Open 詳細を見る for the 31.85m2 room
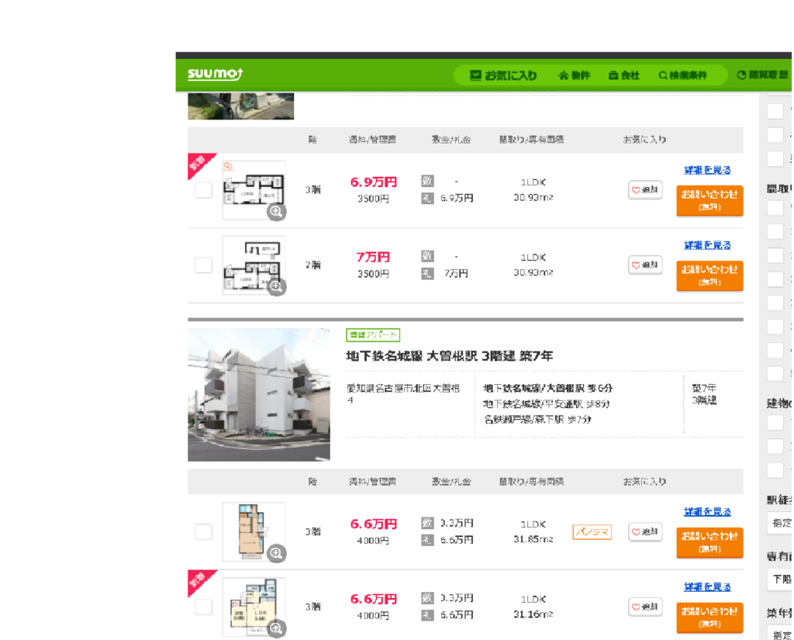Viewport: 794px width, 640px height. tap(707, 512)
